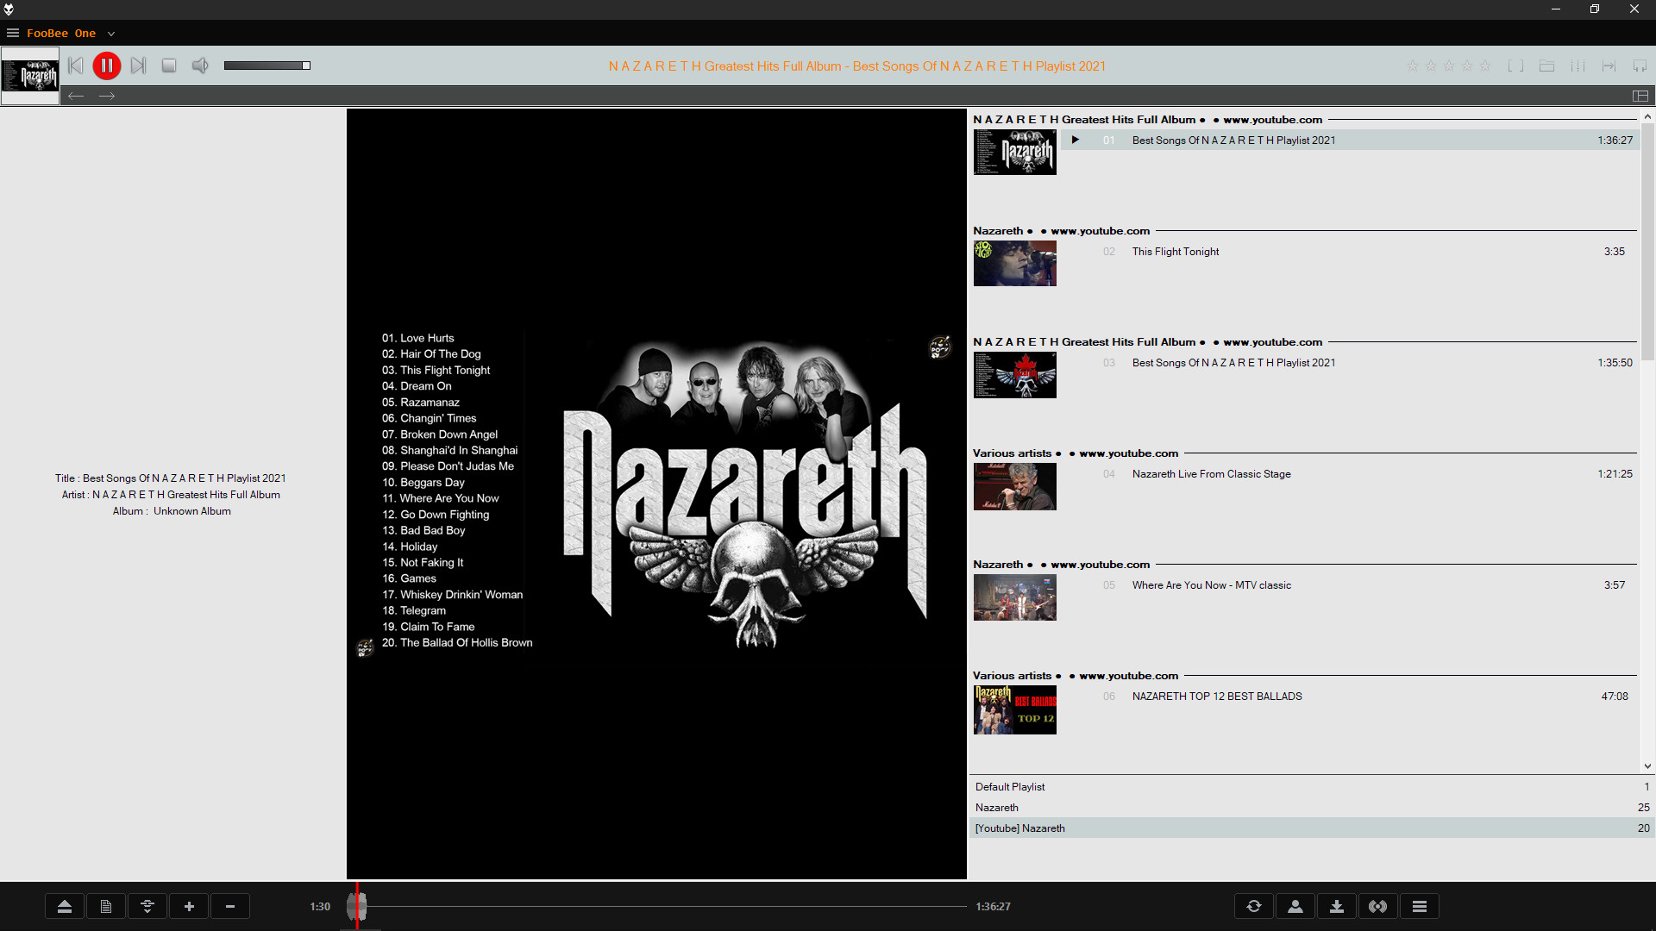Set the fifth rating star

tap(1485, 66)
